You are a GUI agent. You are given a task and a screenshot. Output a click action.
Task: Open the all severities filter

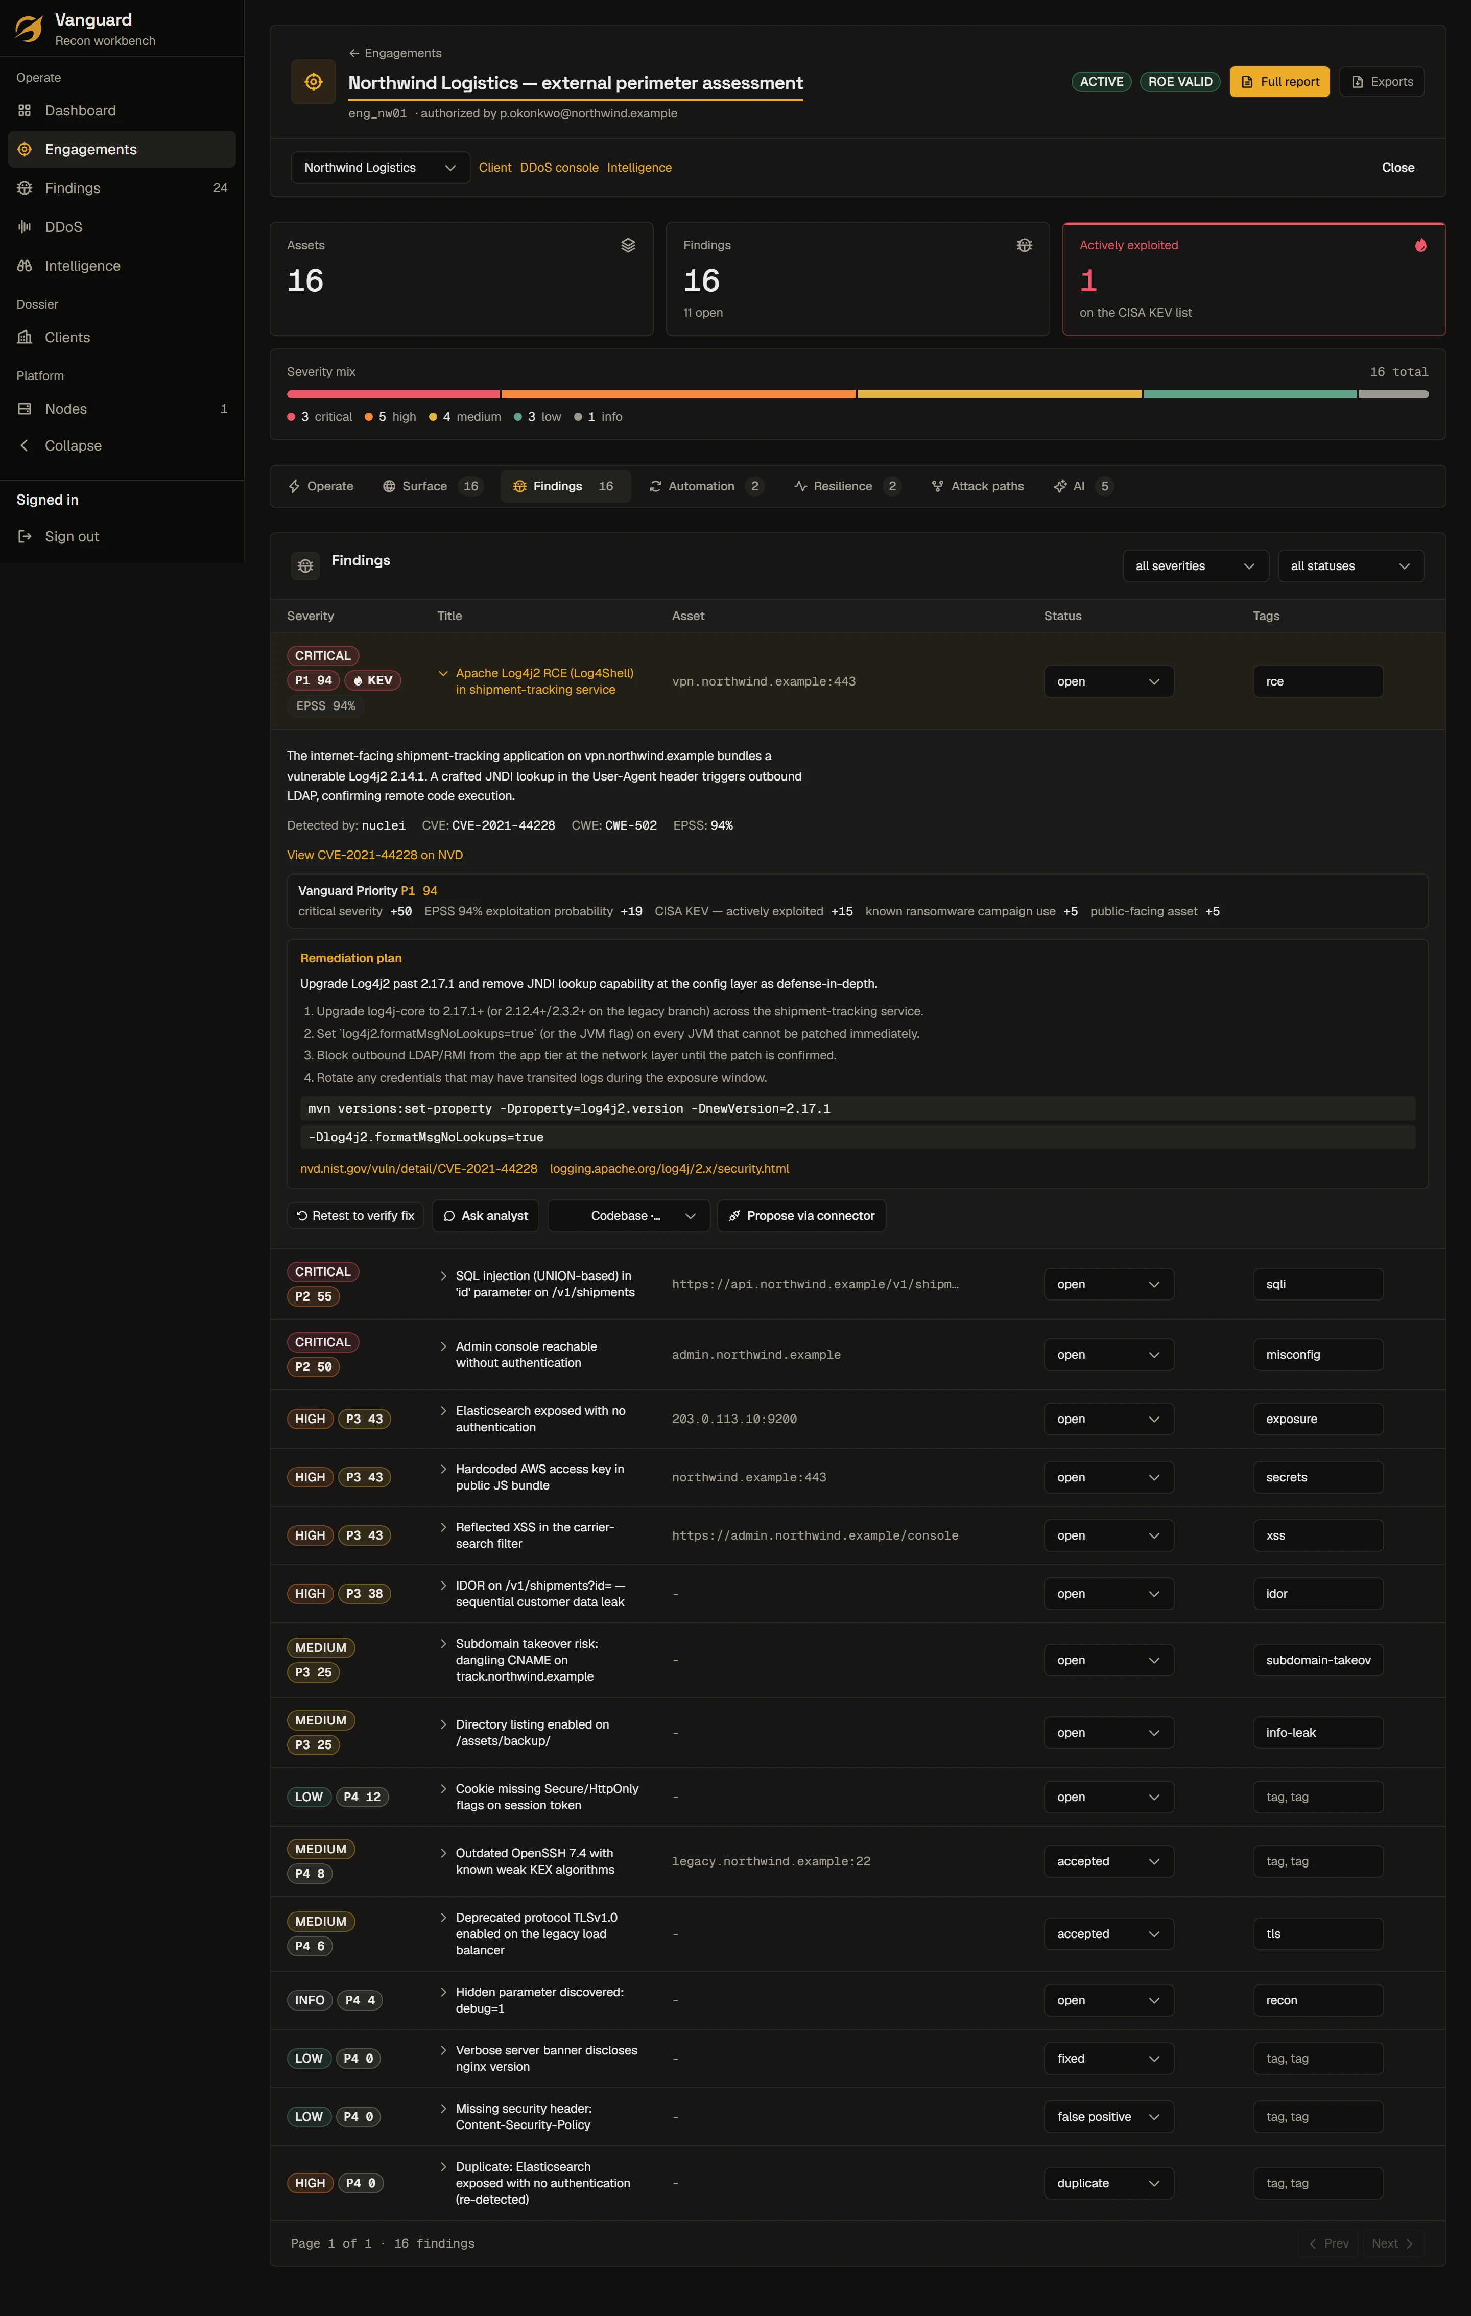coord(1195,565)
